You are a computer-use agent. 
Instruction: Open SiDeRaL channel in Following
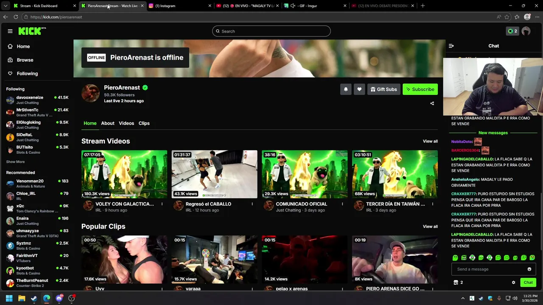point(37,137)
